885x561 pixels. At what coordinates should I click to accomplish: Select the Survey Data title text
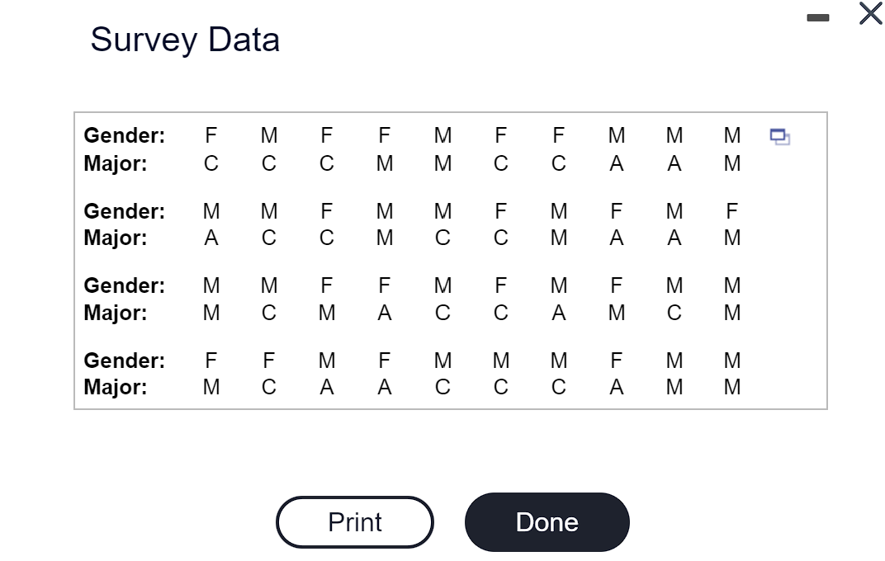point(185,39)
